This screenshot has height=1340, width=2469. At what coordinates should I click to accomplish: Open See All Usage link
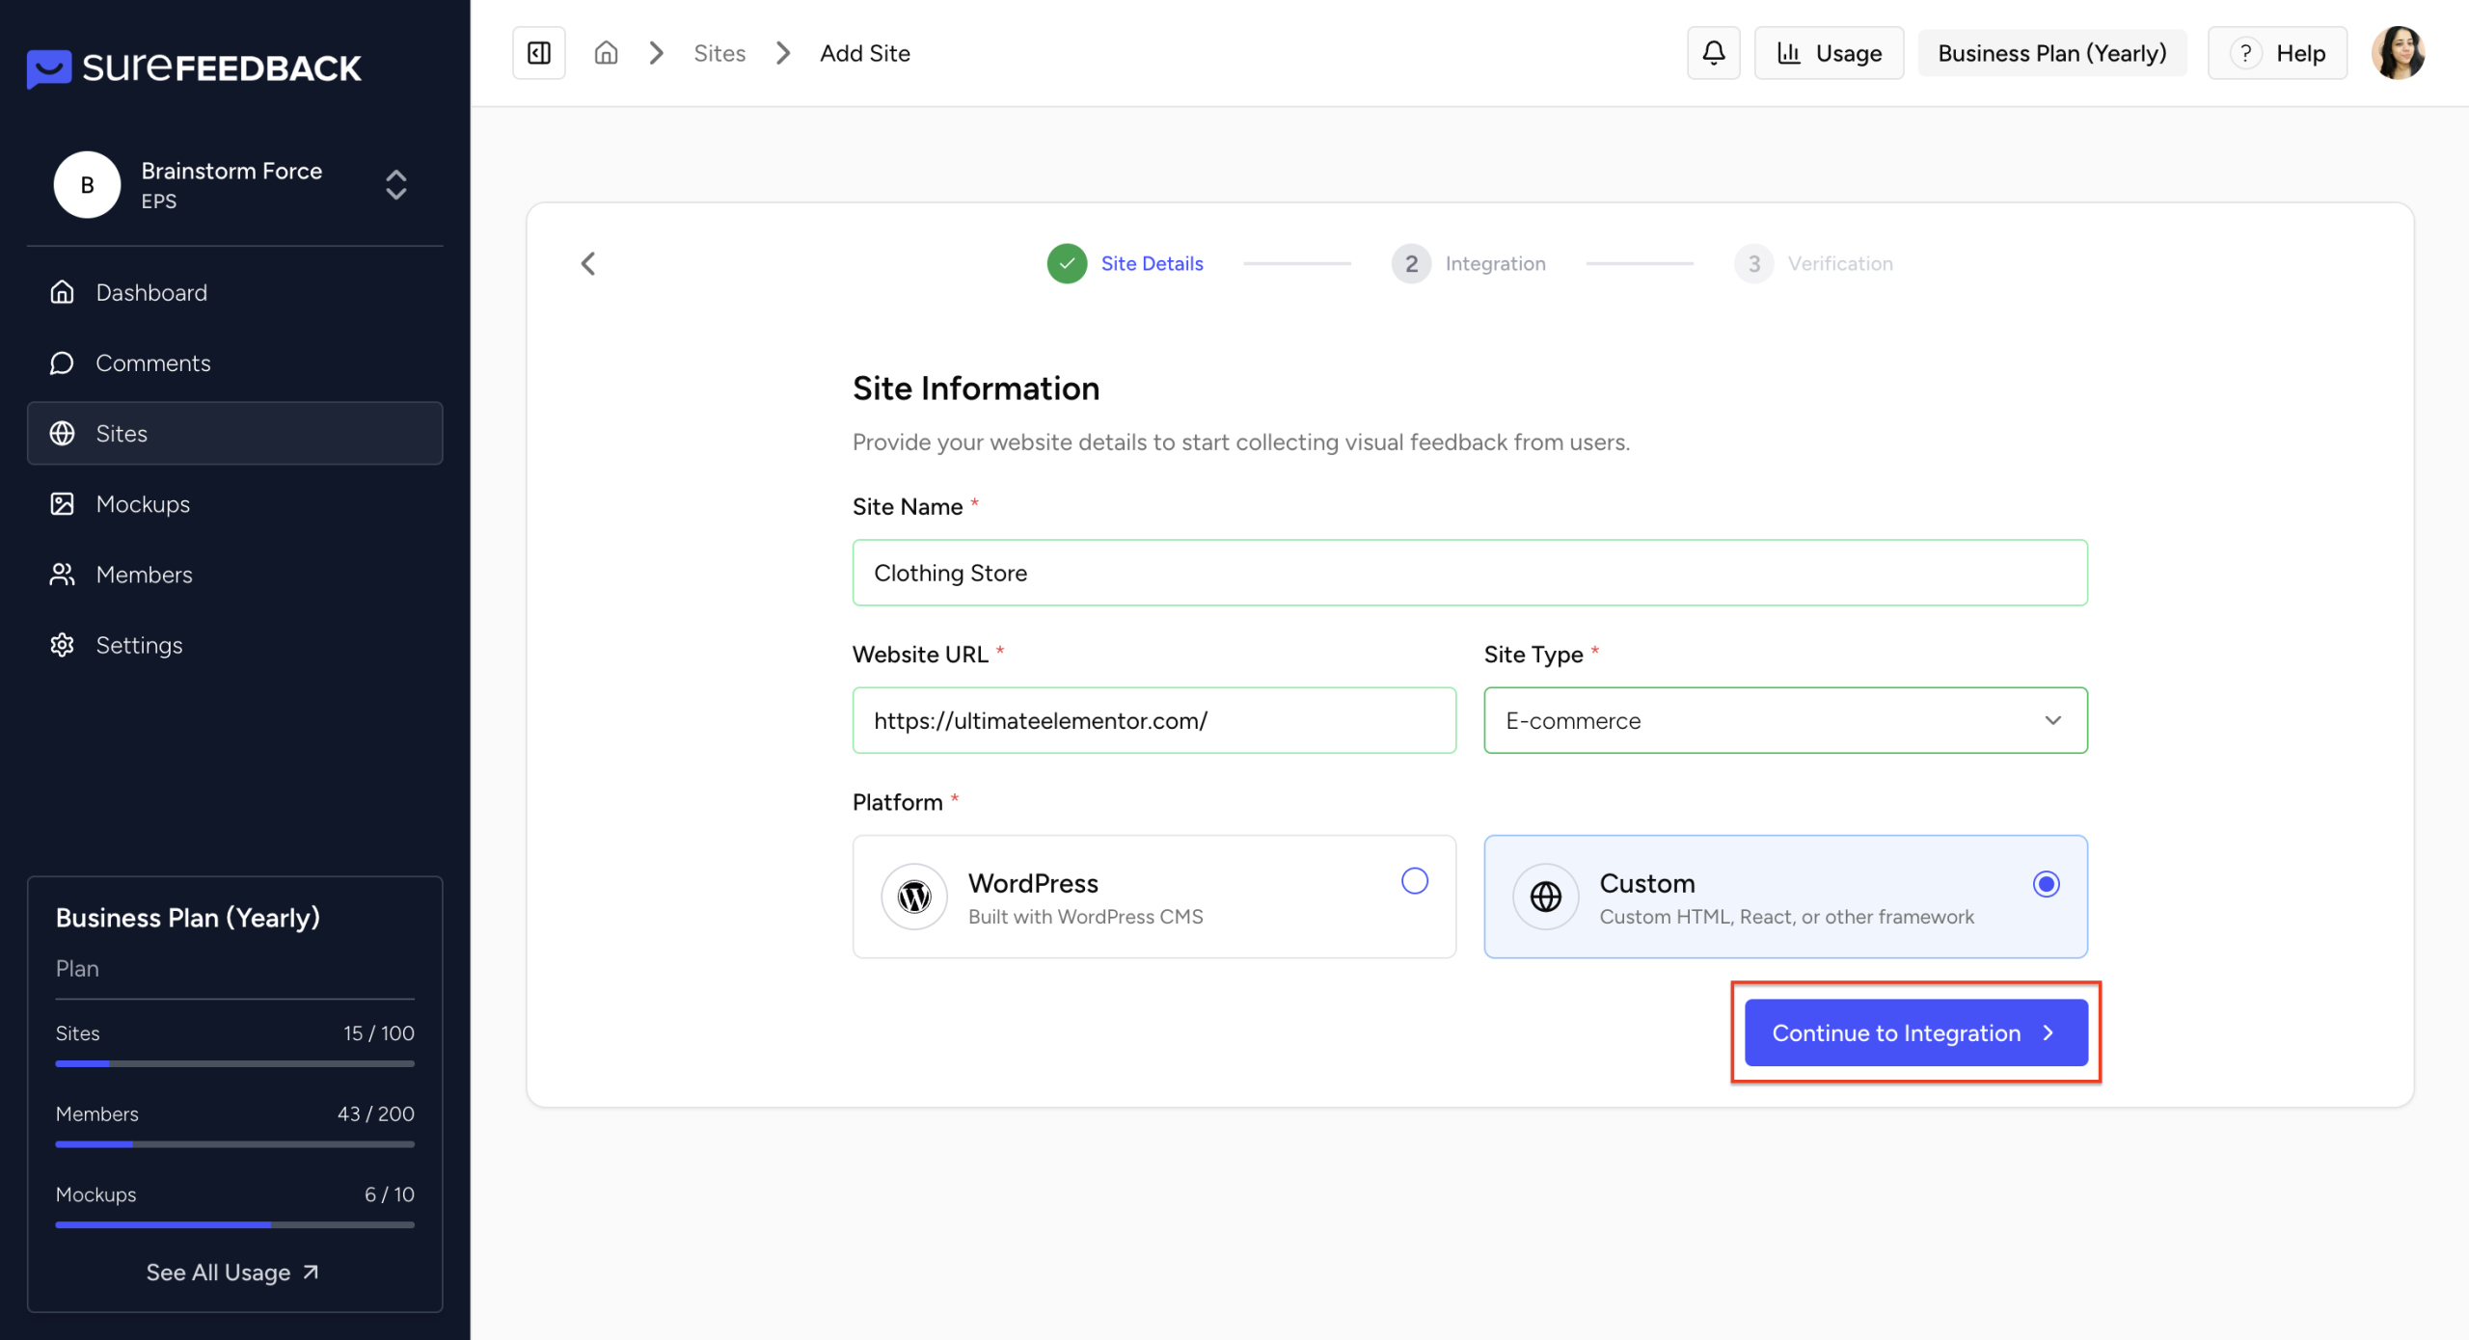(232, 1272)
